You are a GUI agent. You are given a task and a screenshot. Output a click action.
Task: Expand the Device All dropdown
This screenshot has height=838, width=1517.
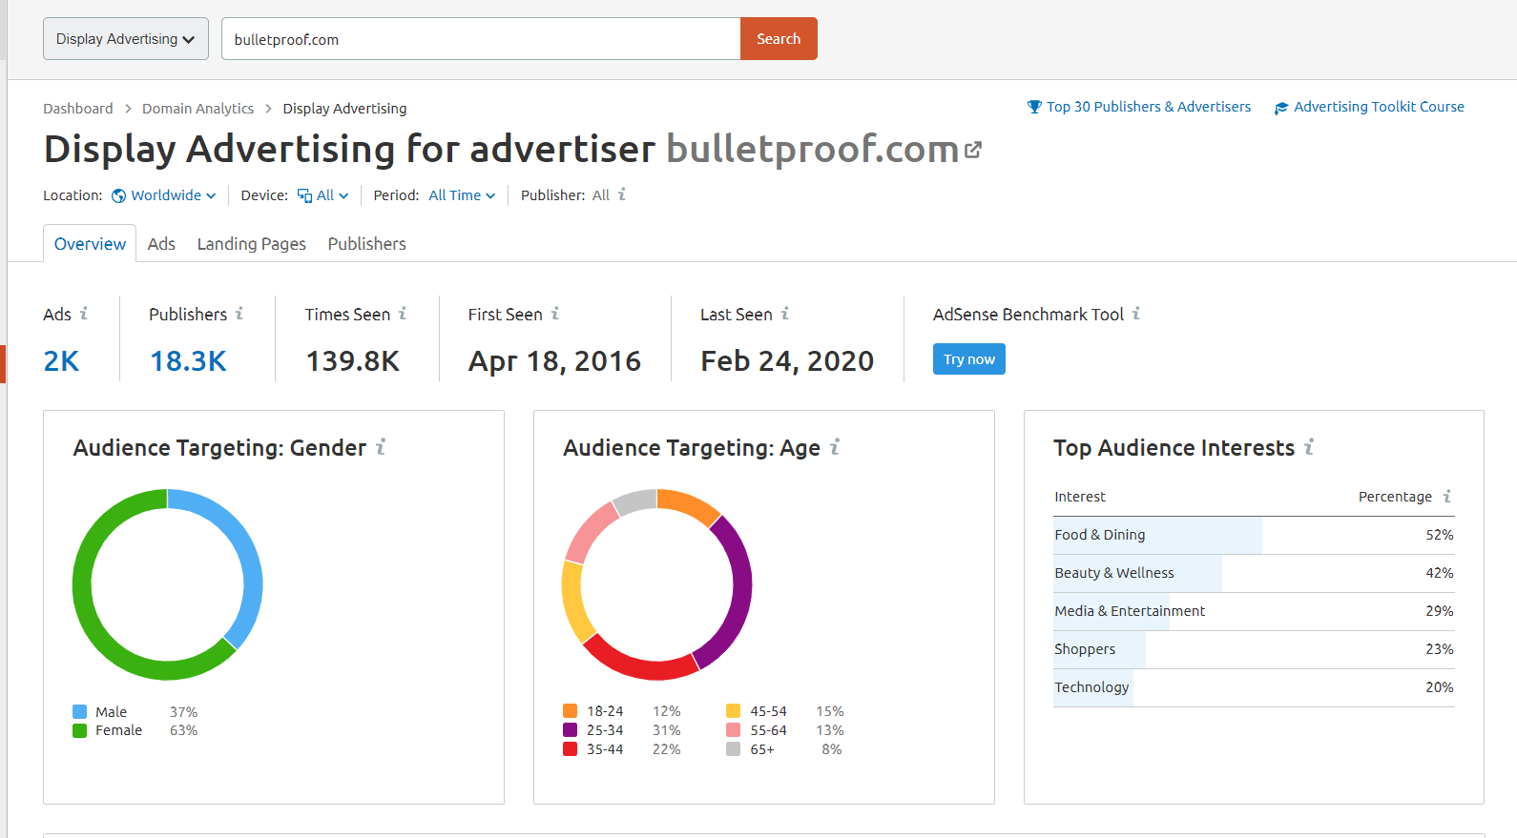[x=332, y=195]
